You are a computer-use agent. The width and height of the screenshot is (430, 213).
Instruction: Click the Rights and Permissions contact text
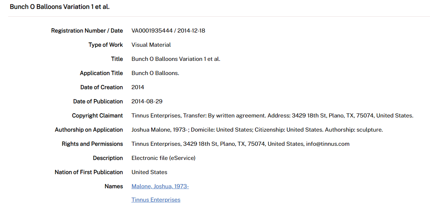[240, 144]
